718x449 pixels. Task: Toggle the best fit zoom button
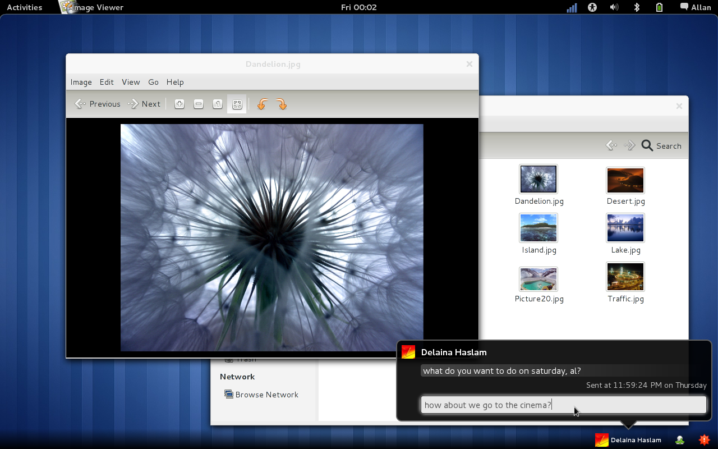(237, 104)
